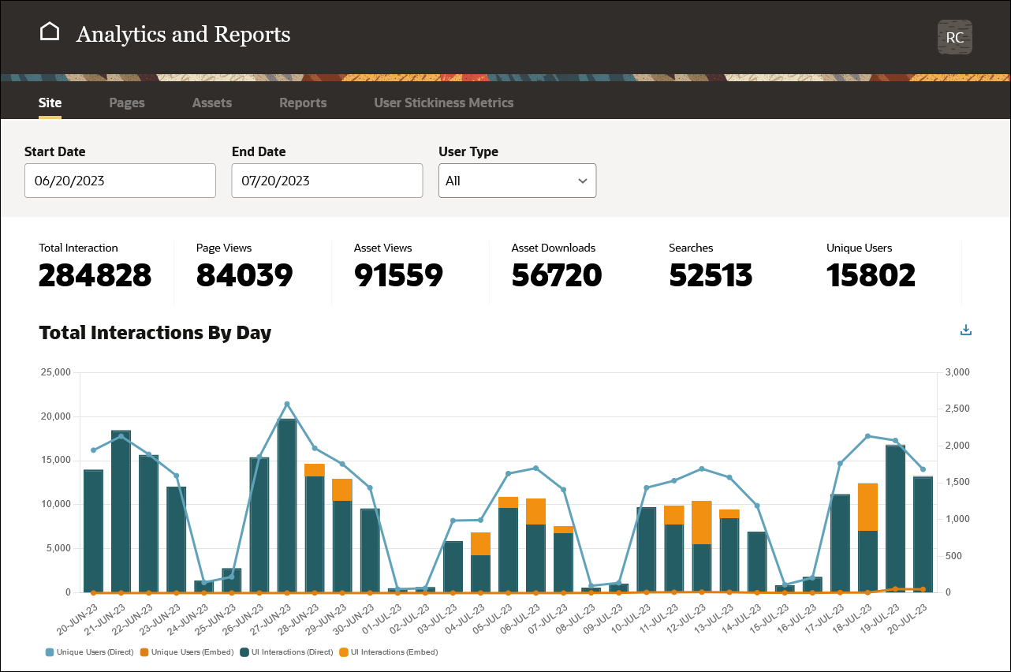
Task: Click the chart download icon
Action: click(x=965, y=330)
